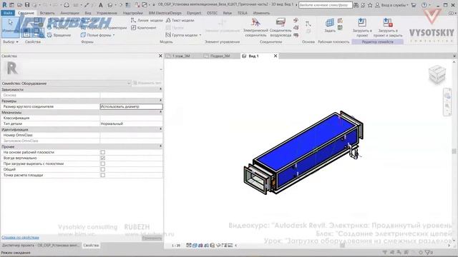Collapse the 'Механизмы' properties section
Viewport: 458px width, 257px height.
160,112
